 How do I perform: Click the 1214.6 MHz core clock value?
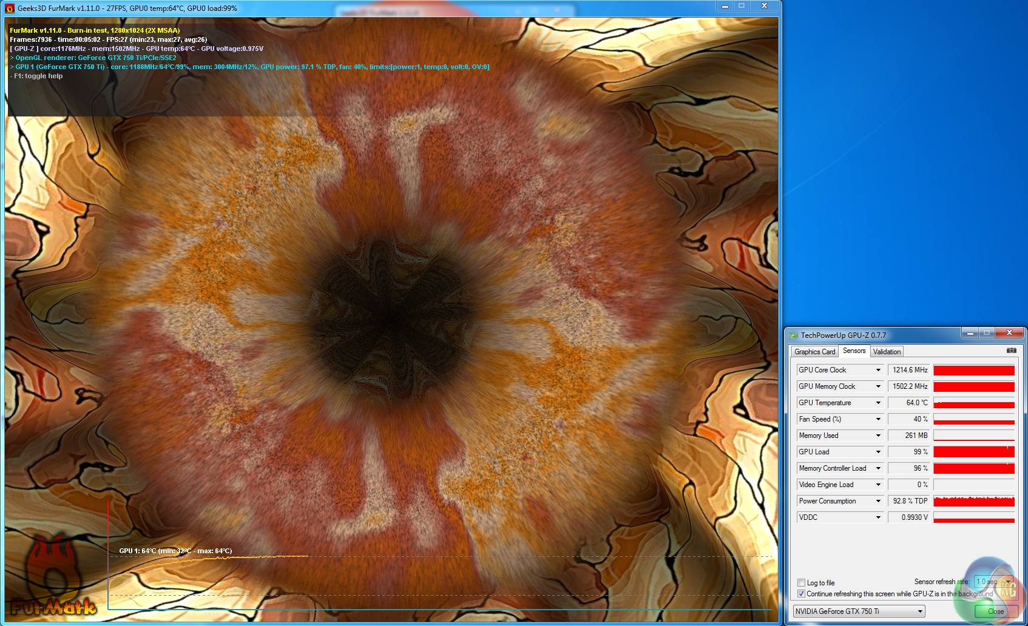(908, 370)
